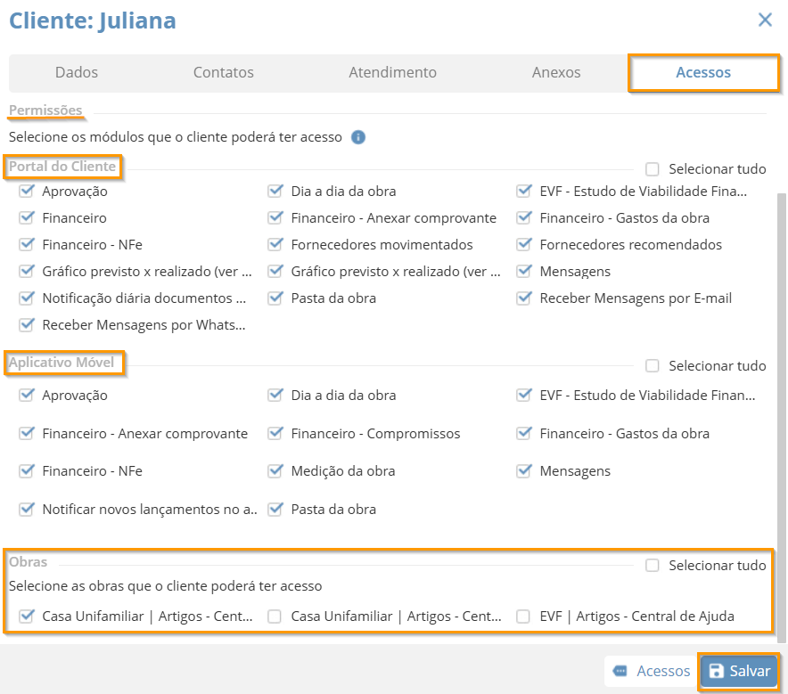Uncheck Pasta da obra in Aplicativo Móvel

pos(275,510)
